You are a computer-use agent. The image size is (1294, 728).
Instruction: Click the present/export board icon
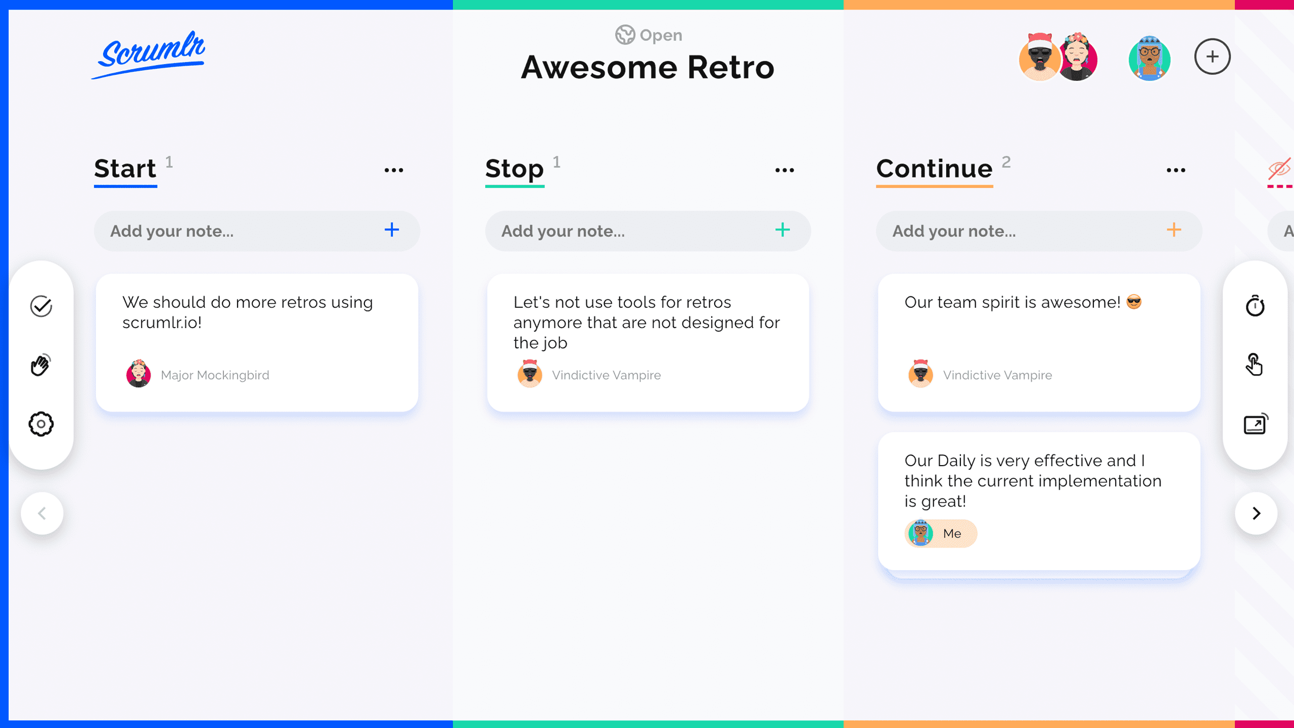pos(1256,424)
